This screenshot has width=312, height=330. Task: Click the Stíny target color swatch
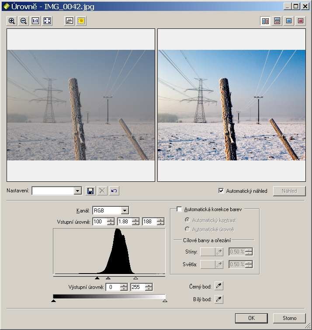point(208,252)
